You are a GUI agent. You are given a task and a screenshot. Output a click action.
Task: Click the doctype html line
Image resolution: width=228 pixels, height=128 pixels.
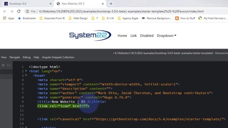point(44,67)
